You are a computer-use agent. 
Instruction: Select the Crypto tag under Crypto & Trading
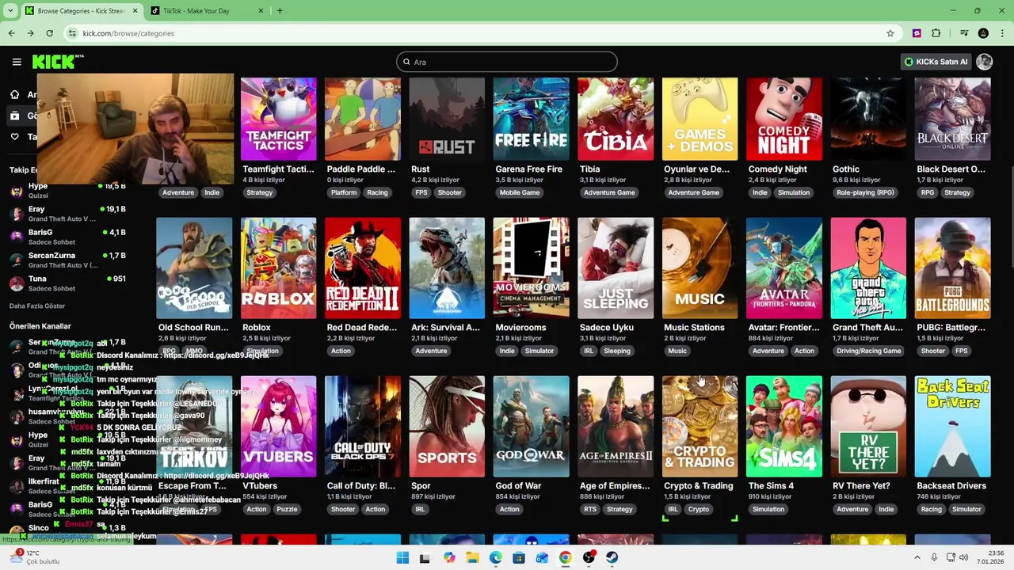click(699, 509)
